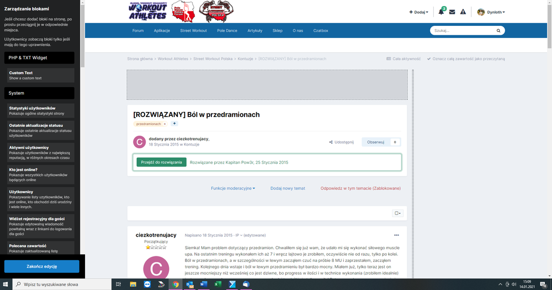Click the Zakończ edycję button
552x290 pixels.
pyautogui.click(x=42, y=267)
